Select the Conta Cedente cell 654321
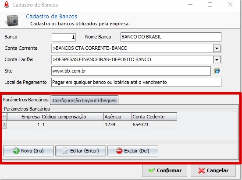This screenshot has width=242, height=180. coord(154,125)
